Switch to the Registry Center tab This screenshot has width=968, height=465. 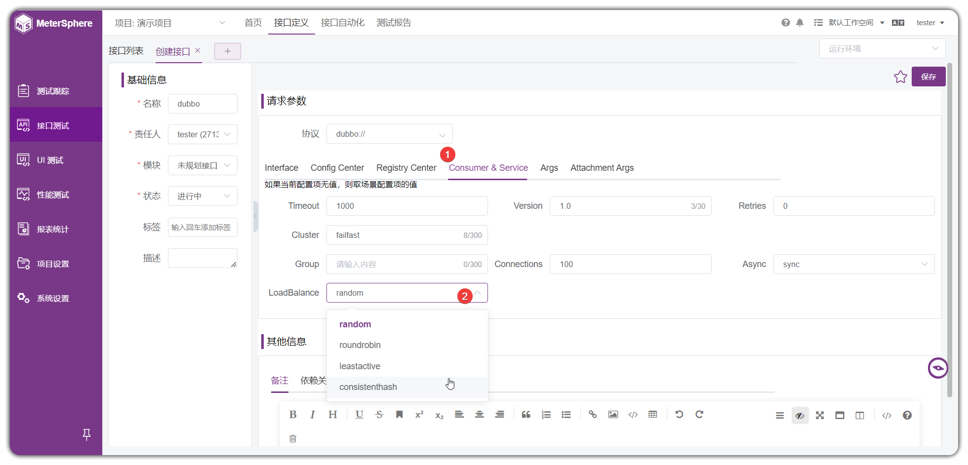point(406,168)
